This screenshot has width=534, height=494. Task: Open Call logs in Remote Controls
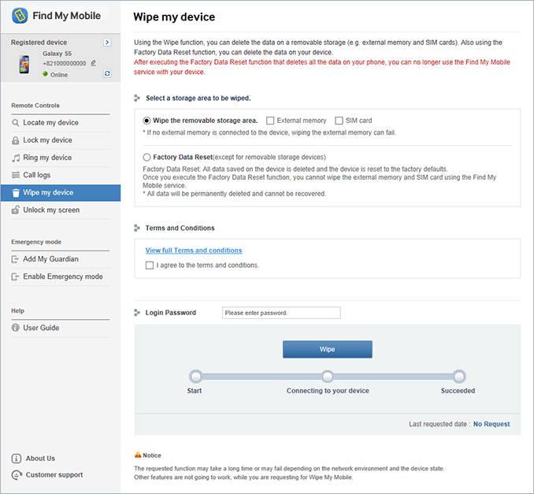pos(36,175)
